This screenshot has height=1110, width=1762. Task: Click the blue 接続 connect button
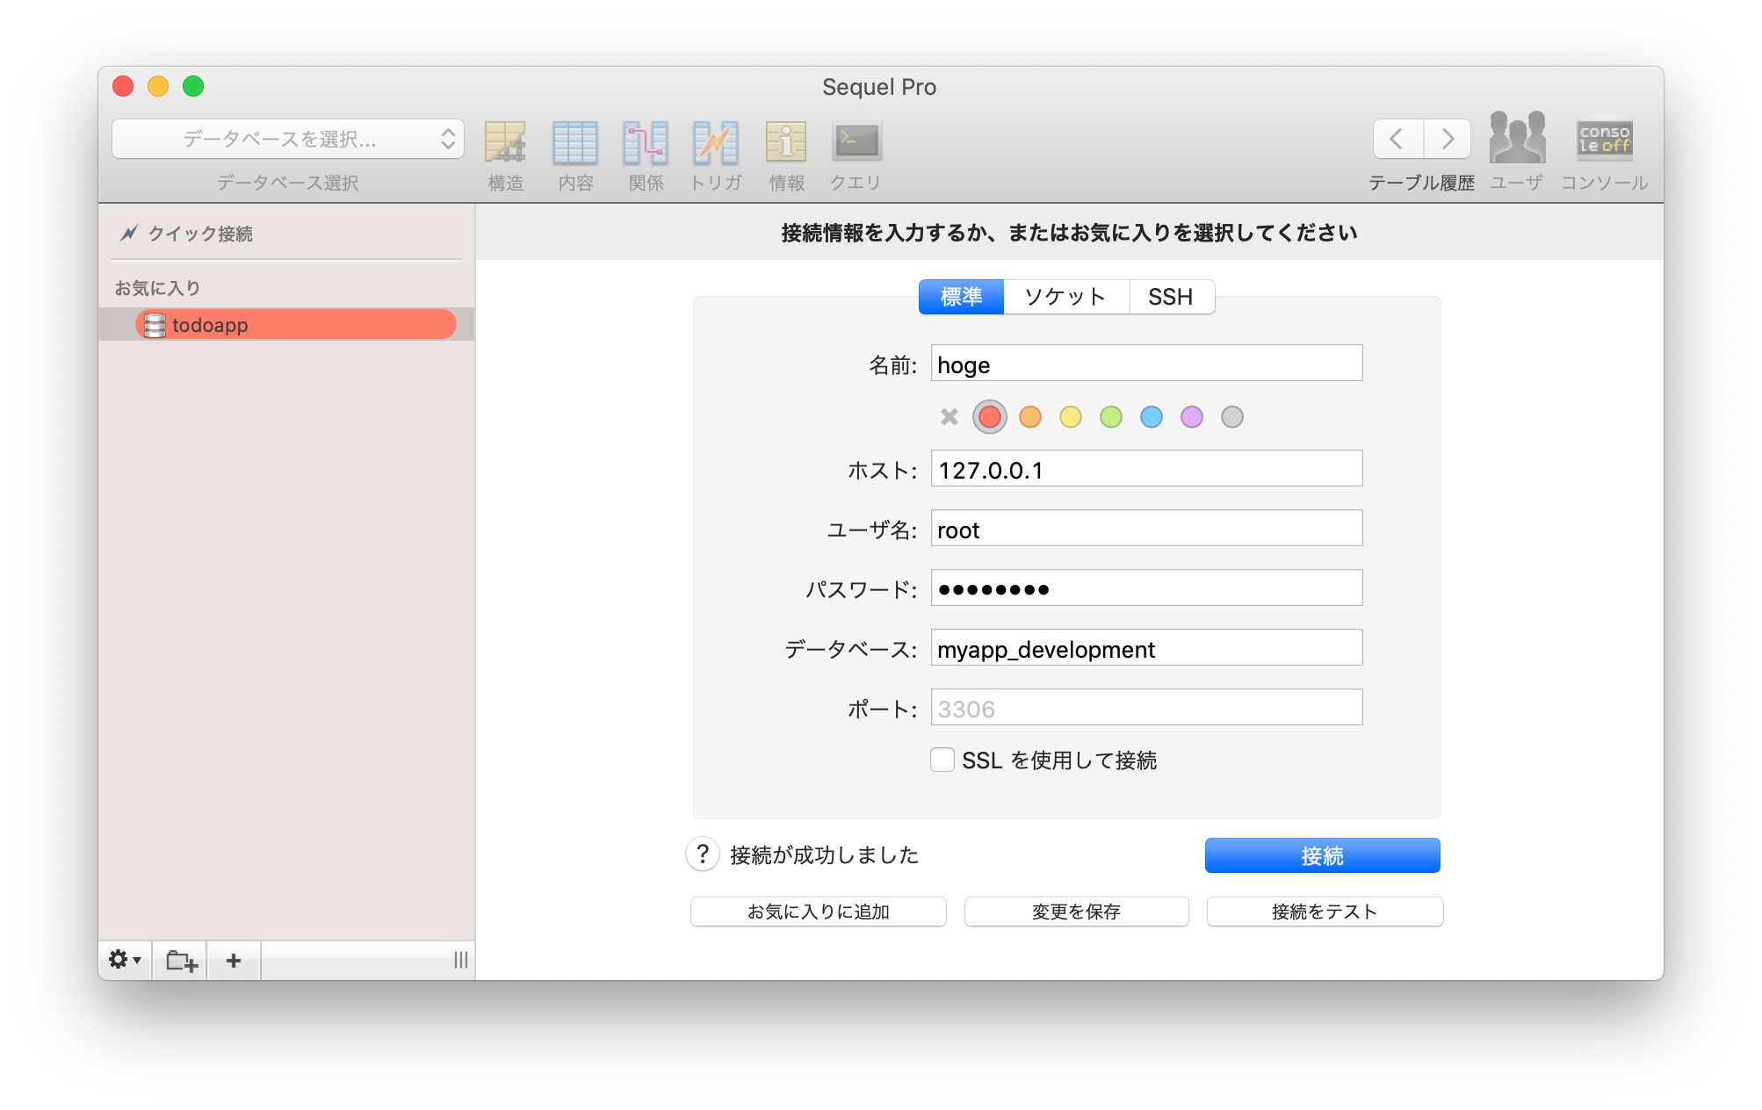[1322, 855]
